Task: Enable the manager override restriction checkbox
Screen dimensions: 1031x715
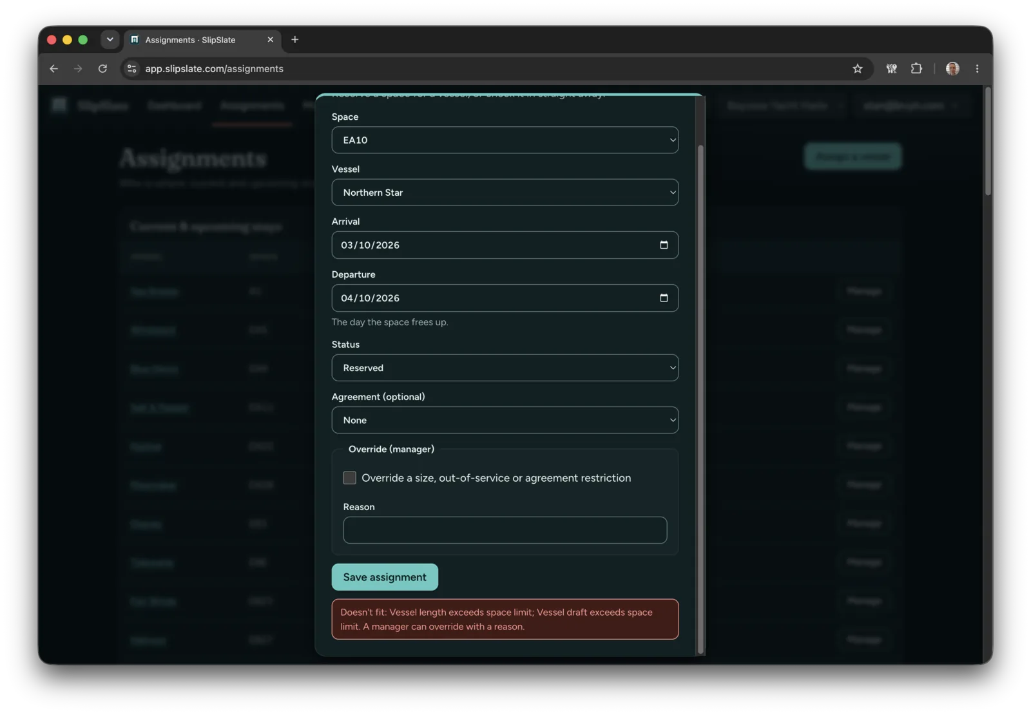Action: tap(349, 477)
